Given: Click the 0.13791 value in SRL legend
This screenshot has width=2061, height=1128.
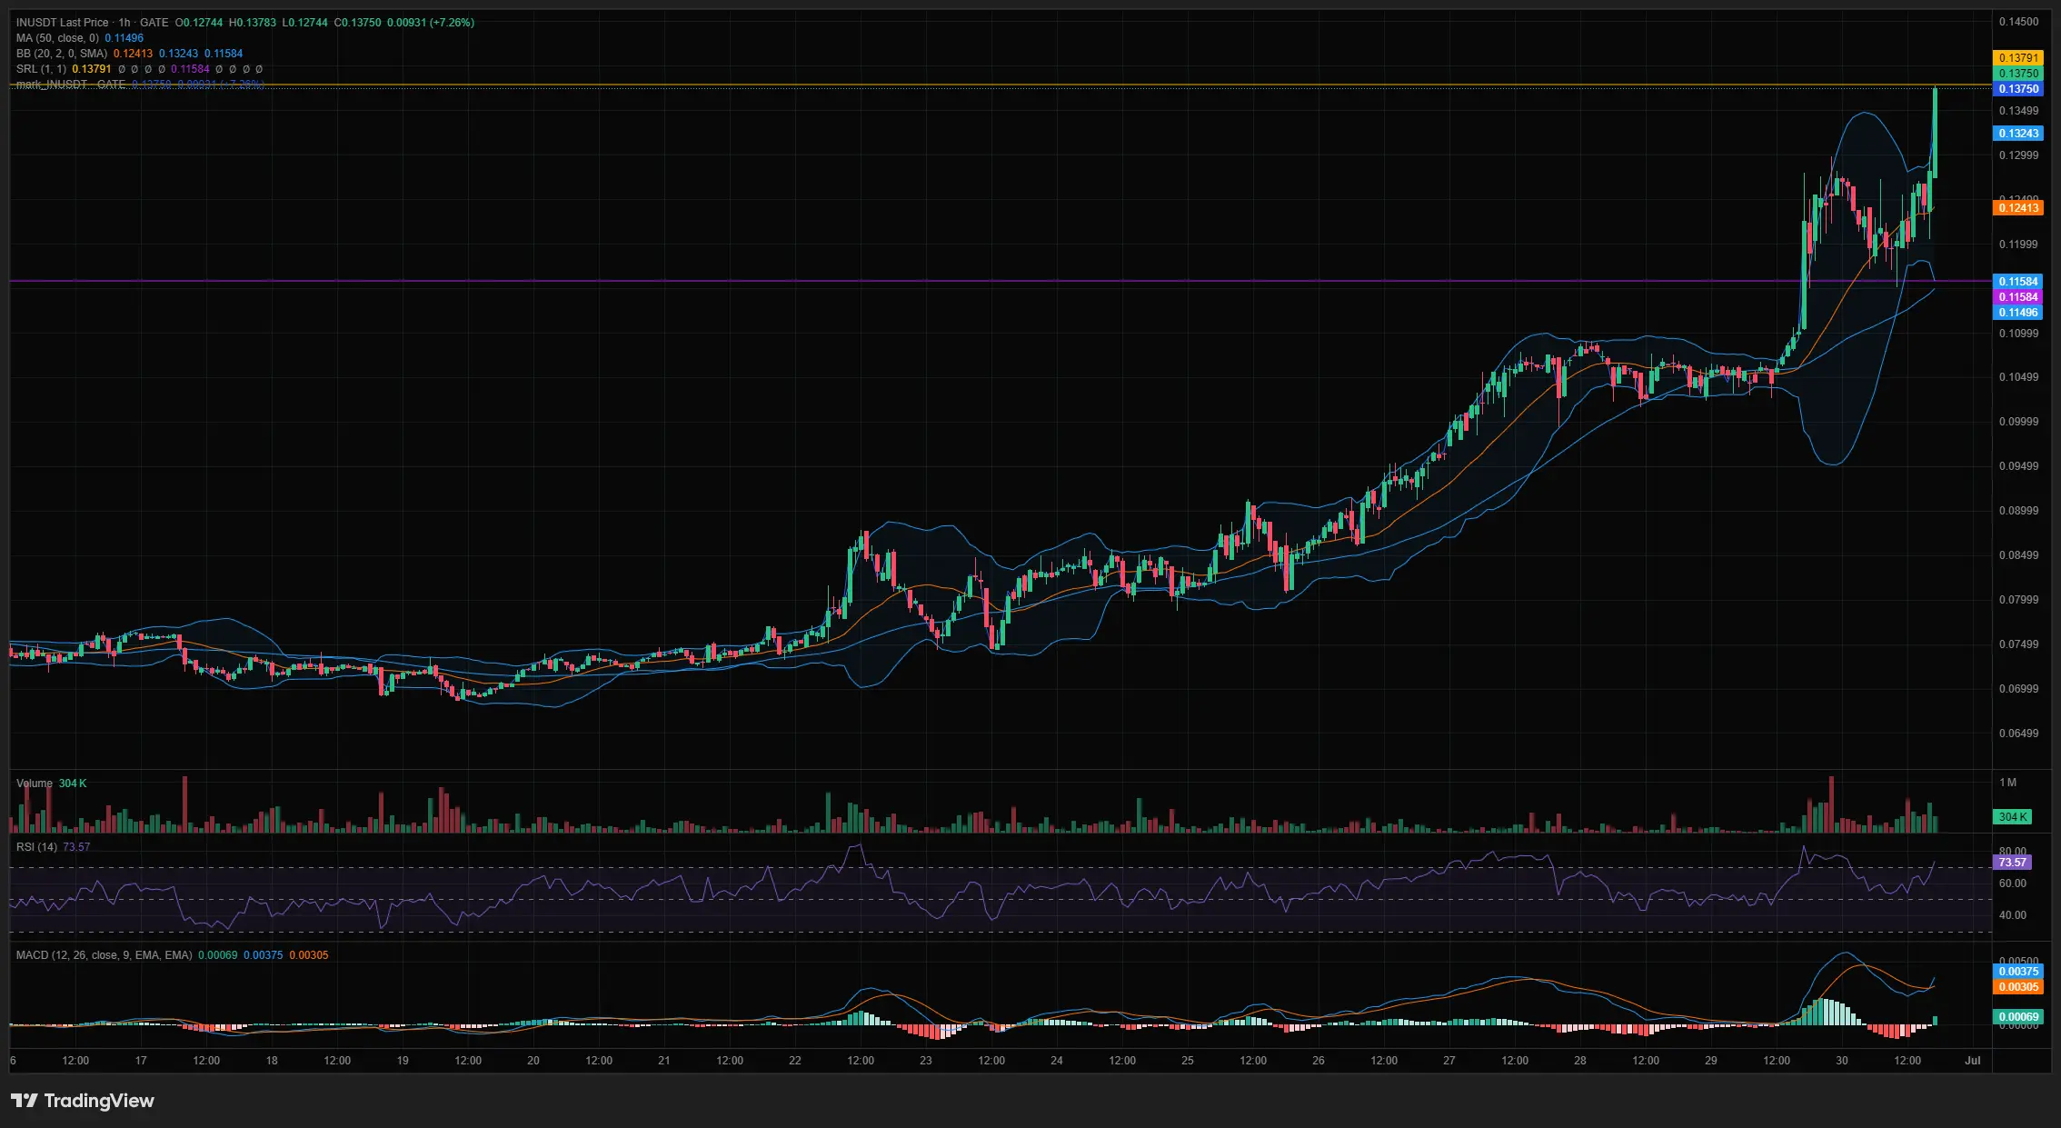Looking at the screenshot, I should (x=92, y=69).
